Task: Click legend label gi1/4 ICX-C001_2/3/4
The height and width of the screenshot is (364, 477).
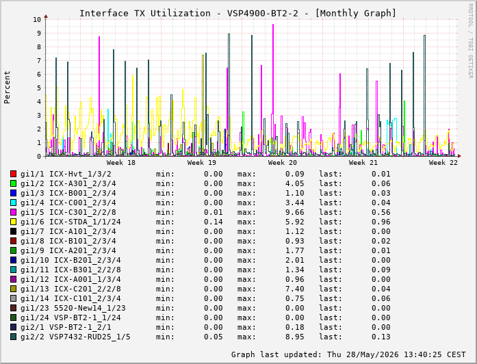Action: [x=68, y=203]
